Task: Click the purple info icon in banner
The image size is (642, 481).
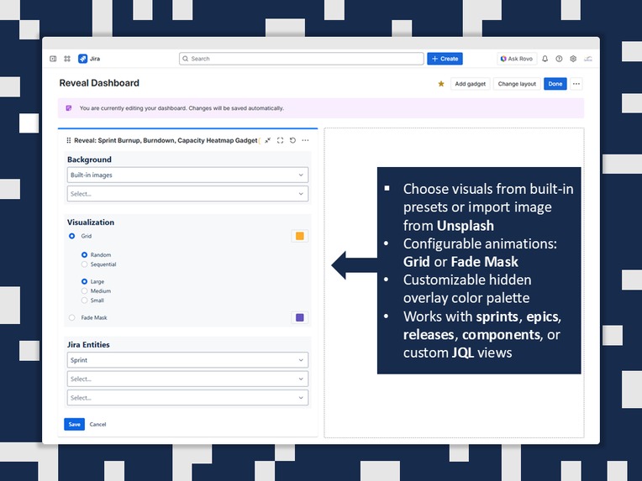Action: pos(69,108)
